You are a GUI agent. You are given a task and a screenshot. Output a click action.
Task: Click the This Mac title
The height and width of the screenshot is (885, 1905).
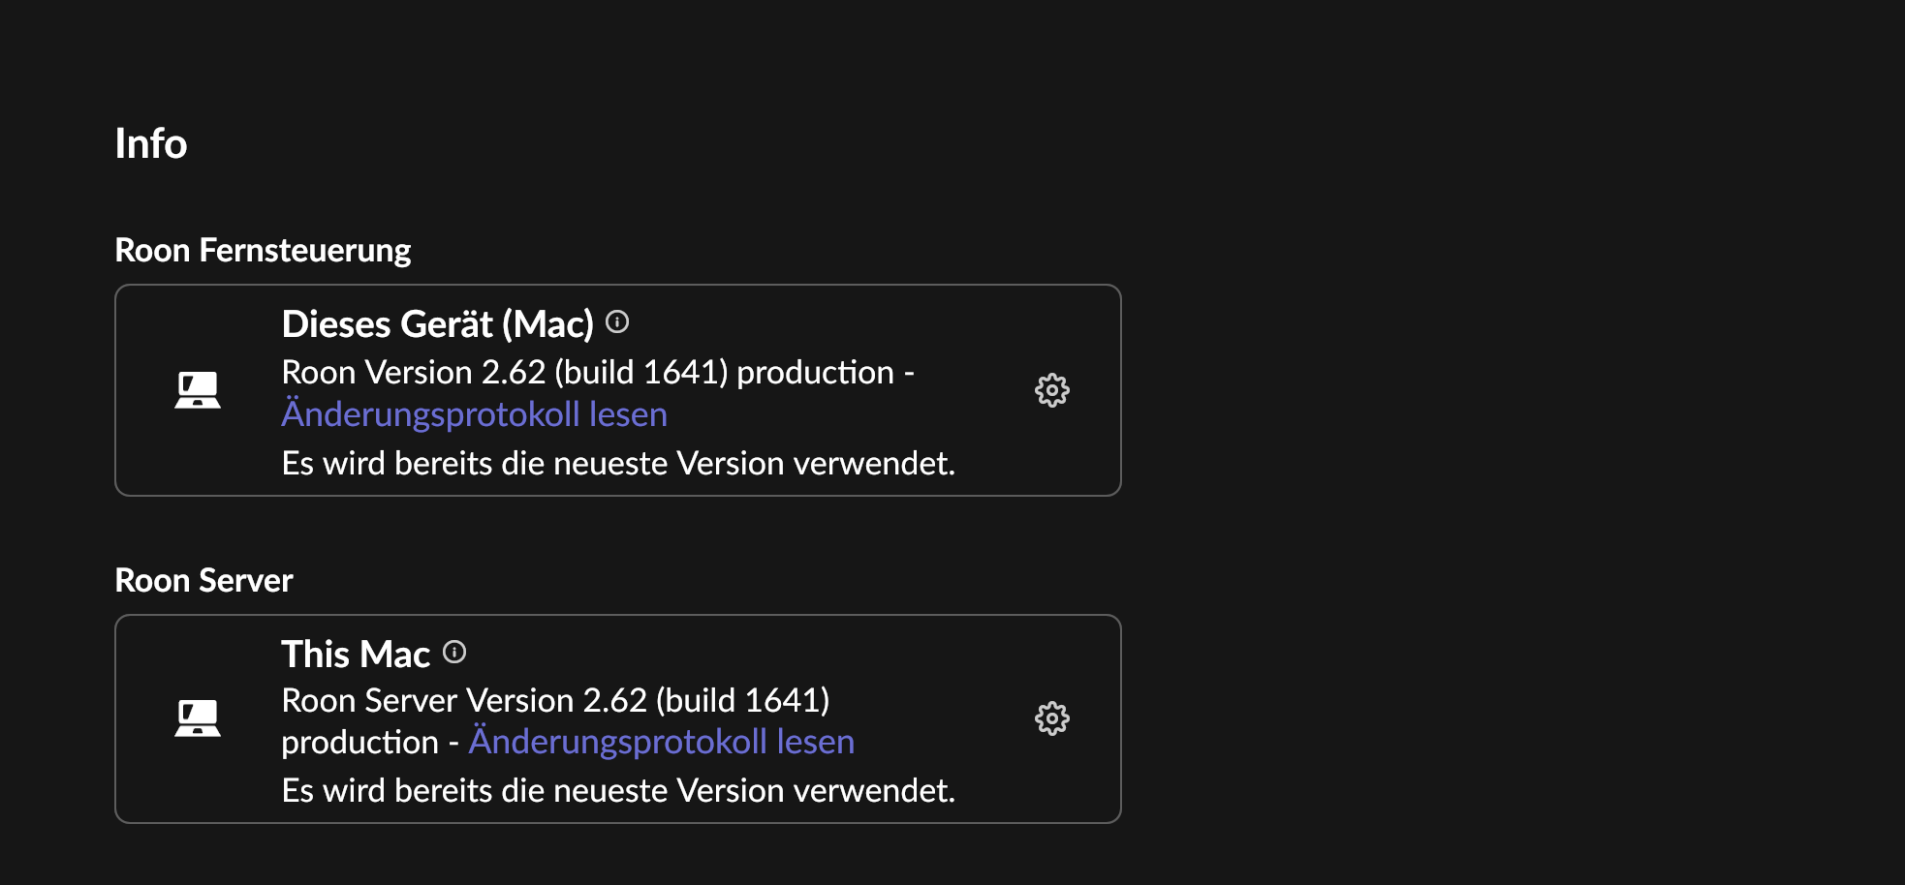click(355, 655)
